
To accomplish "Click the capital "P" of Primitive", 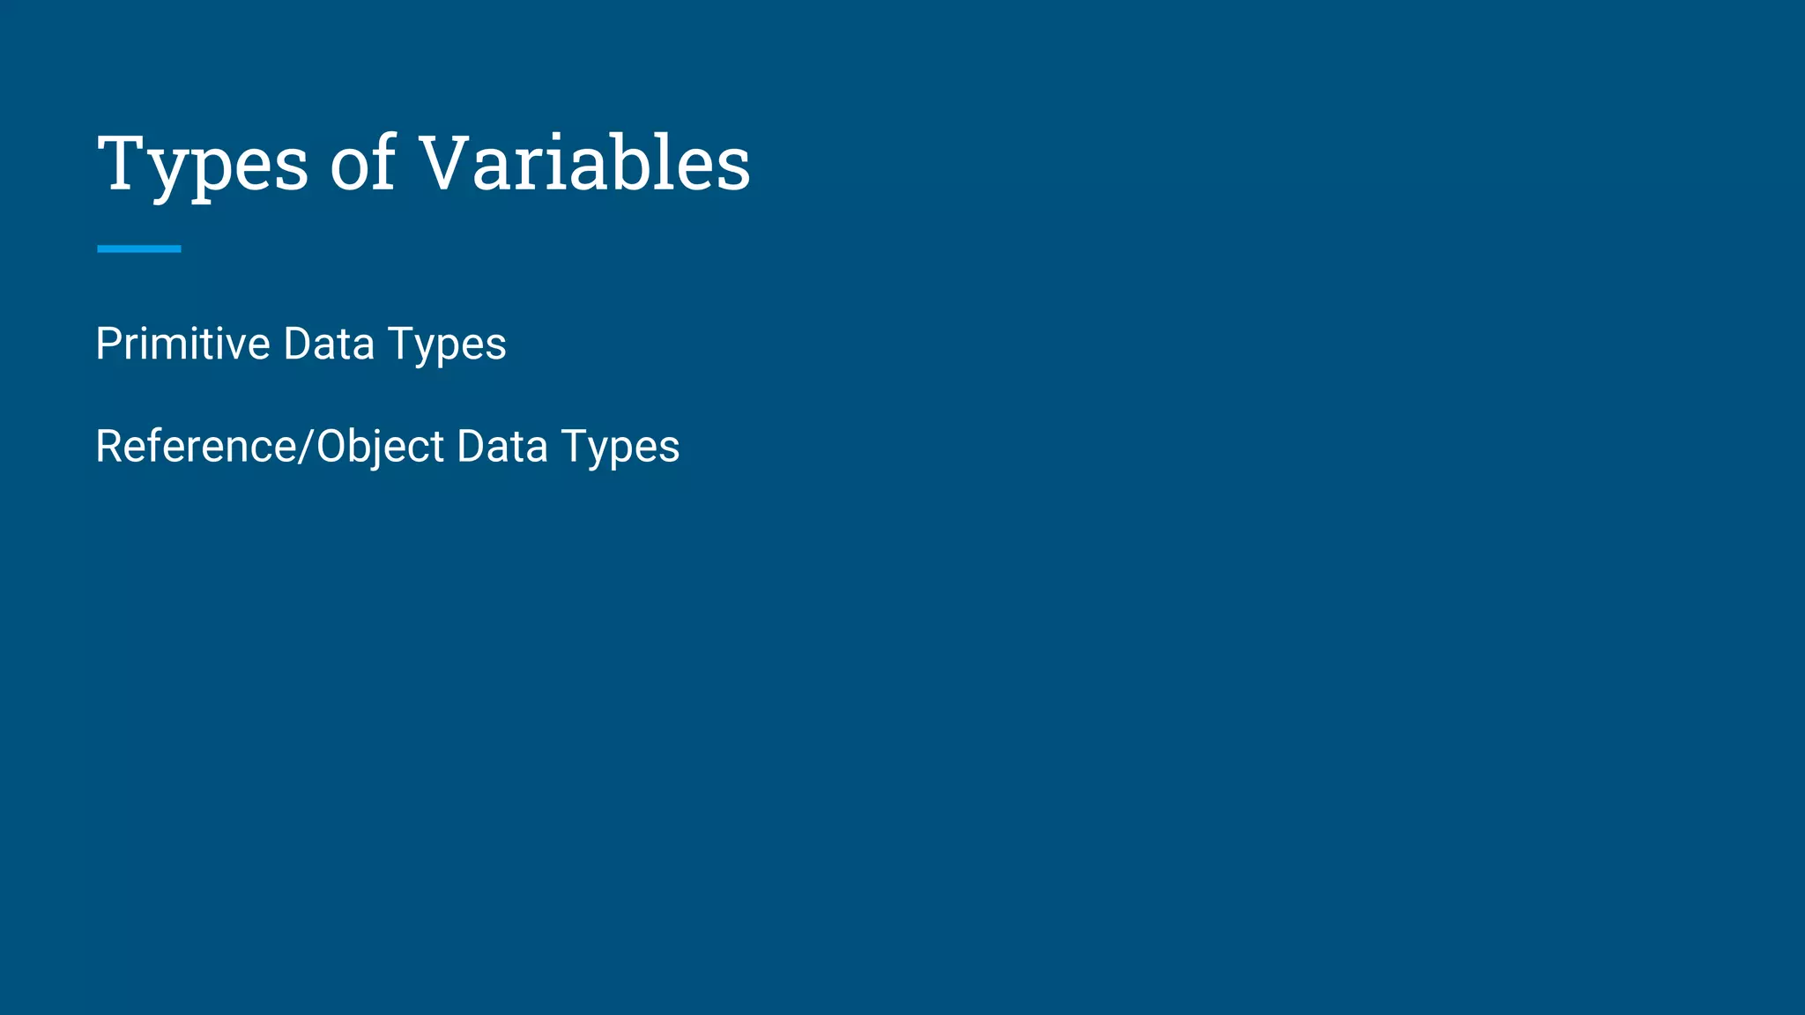I will (x=108, y=343).
